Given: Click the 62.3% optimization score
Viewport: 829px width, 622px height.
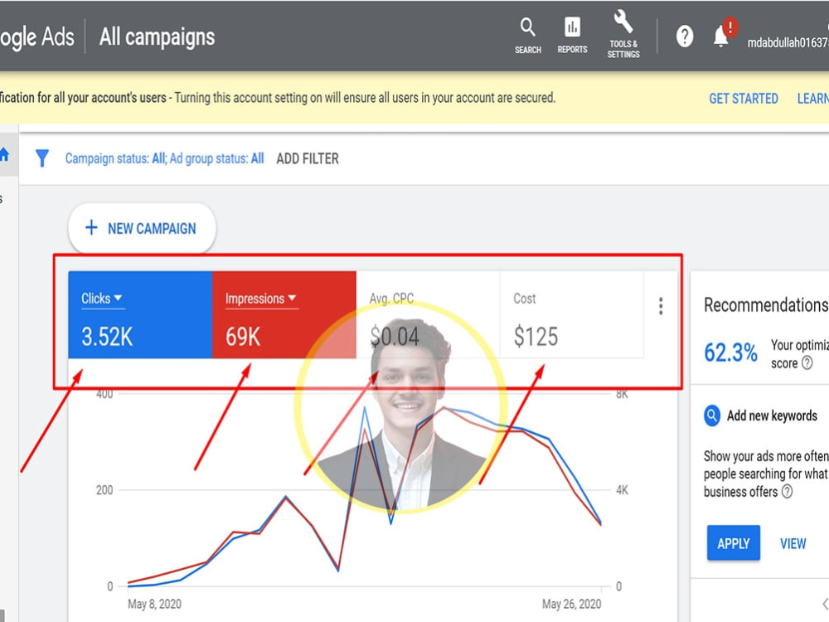Looking at the screenshot, I should [730, 352].
